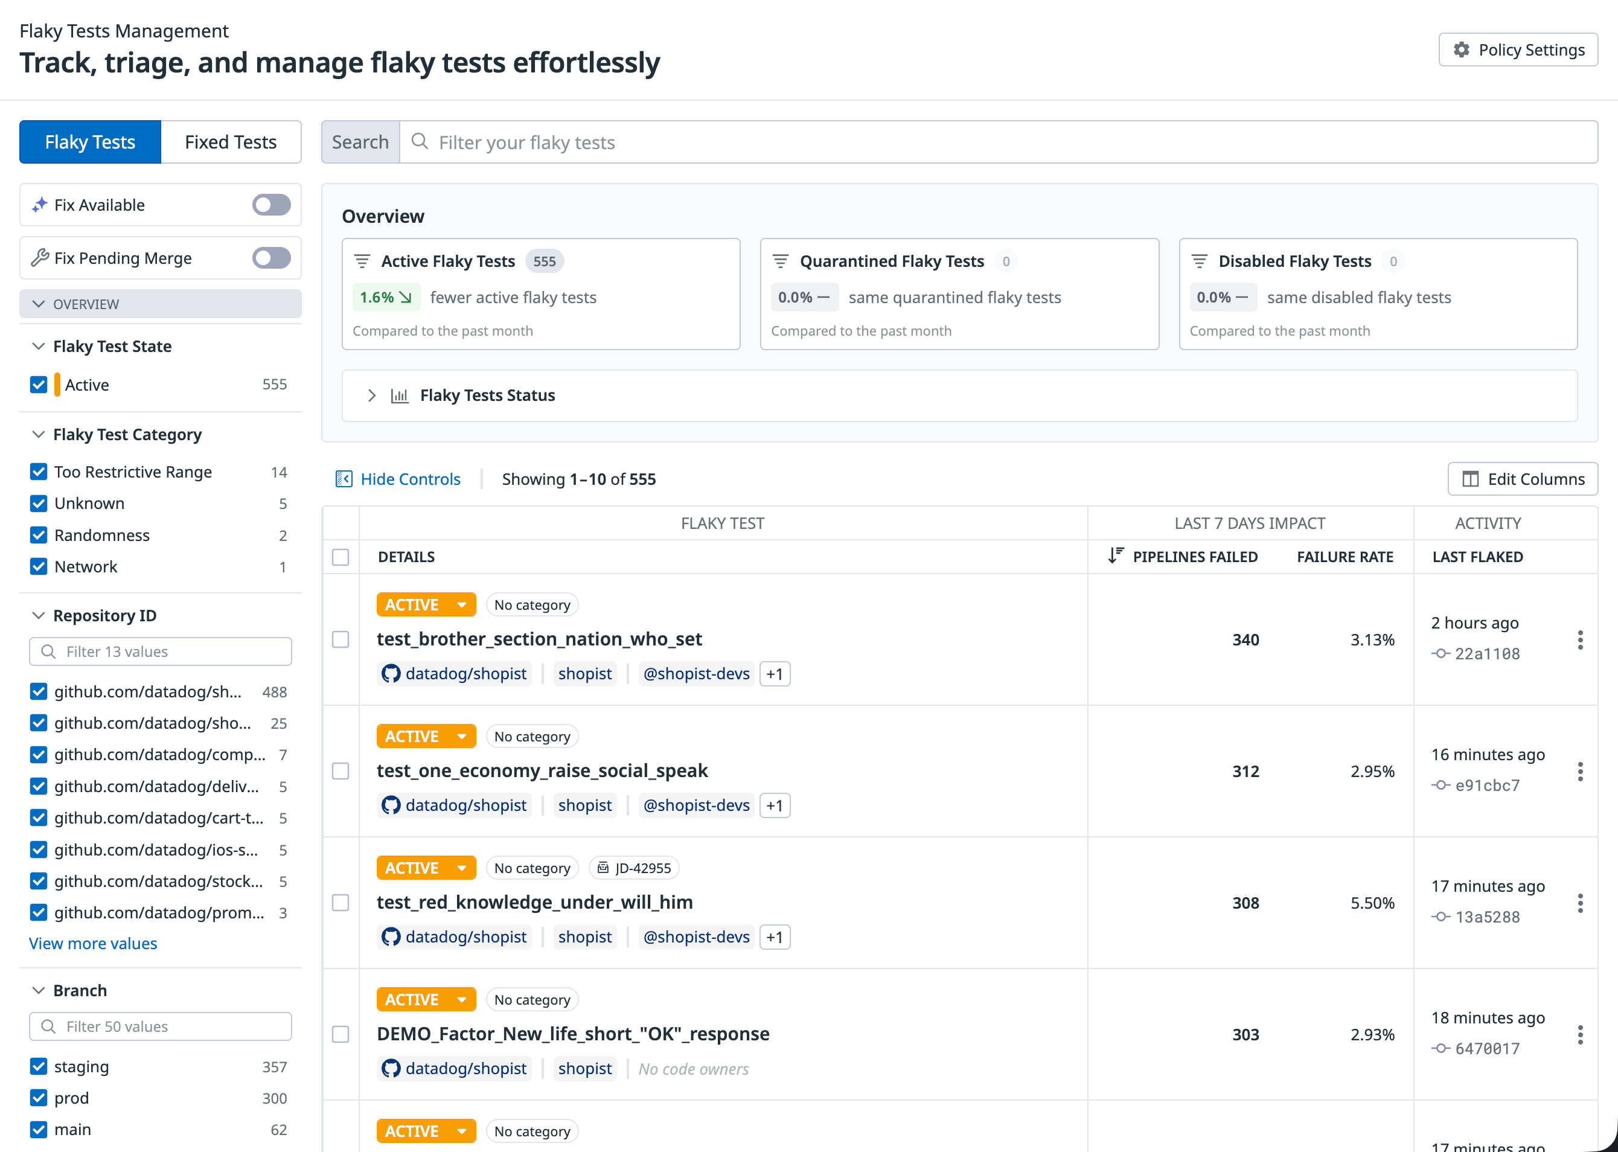This screenshot has height=1152, width=1618.
Task: Click the sort icon next to Pipelines Failed
Action: 1115,555
